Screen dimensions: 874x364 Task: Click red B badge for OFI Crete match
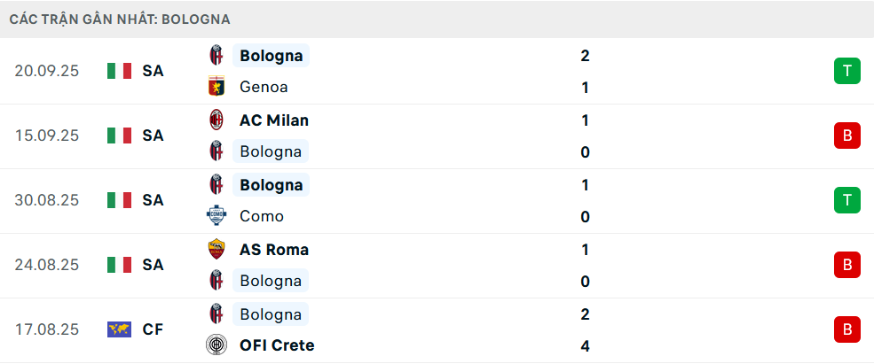(846, 329)
